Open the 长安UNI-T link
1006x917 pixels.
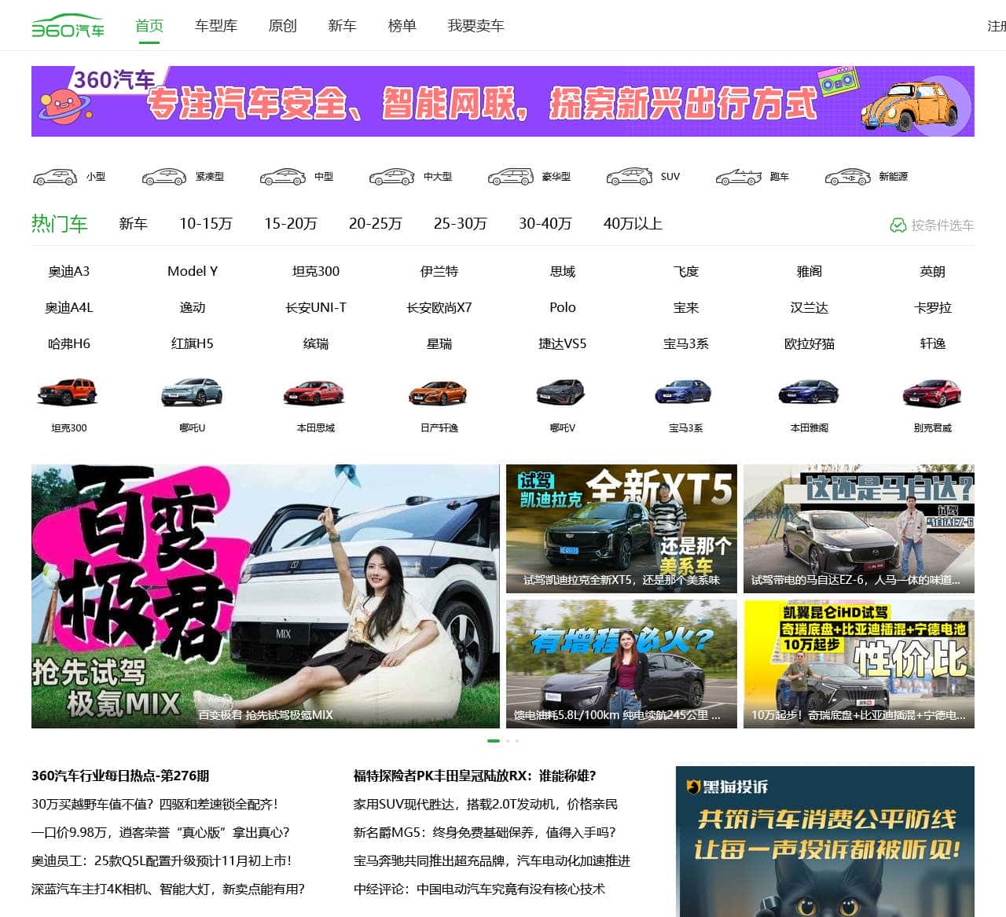(316, 307)
